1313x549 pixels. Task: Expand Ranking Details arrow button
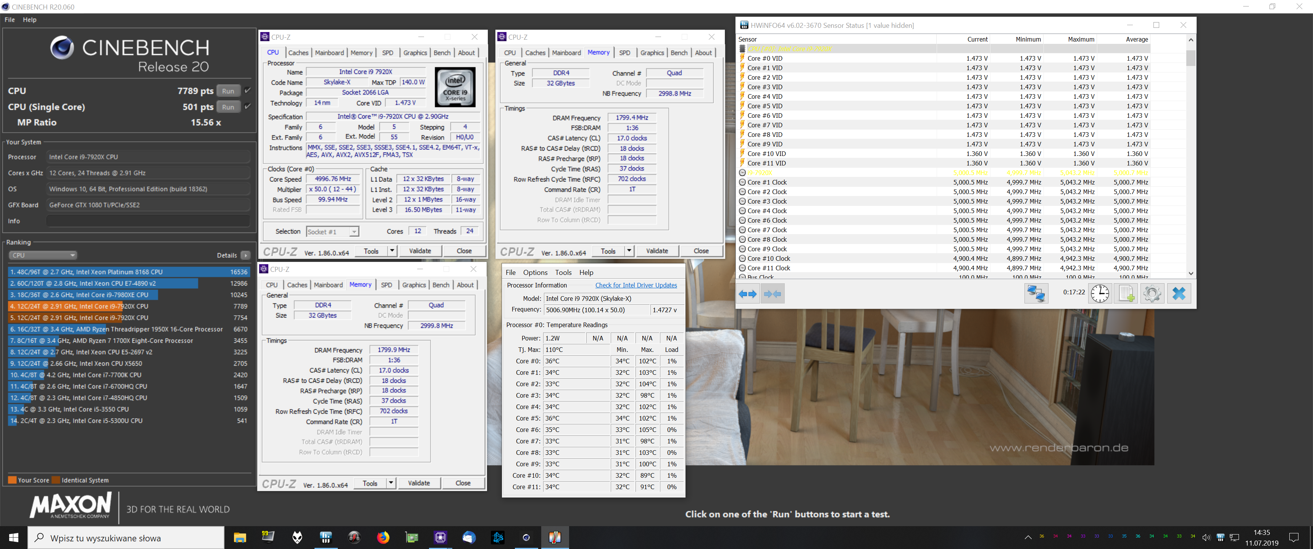point(246,255)
